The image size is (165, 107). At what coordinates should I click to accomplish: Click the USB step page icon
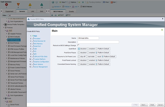tap(33, 48)
